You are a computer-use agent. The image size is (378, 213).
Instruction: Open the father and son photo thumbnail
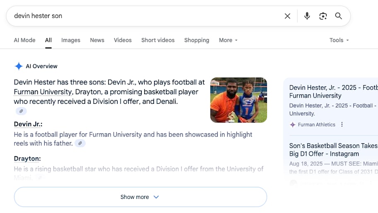(238, 100)
